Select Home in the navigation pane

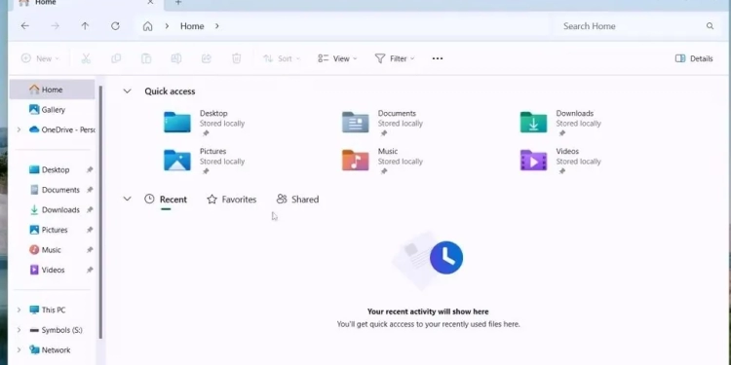[x=53, y=90]
